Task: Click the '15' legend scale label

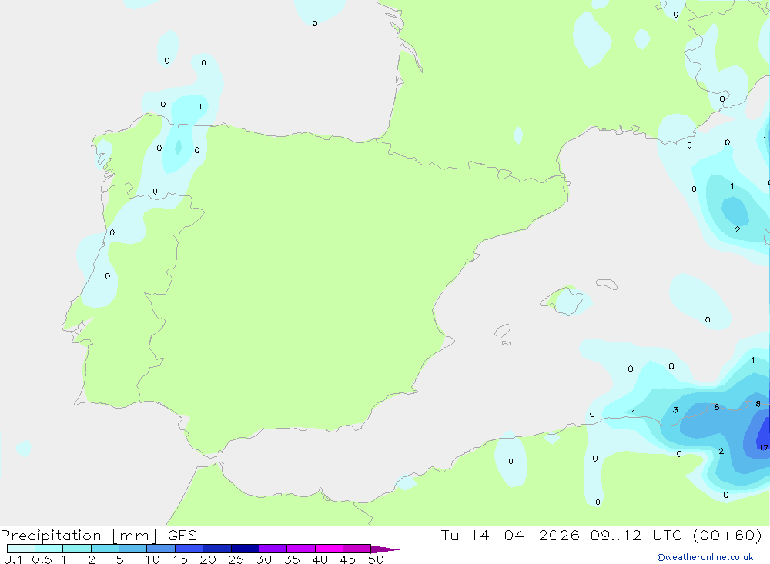Action: point(180,559)
